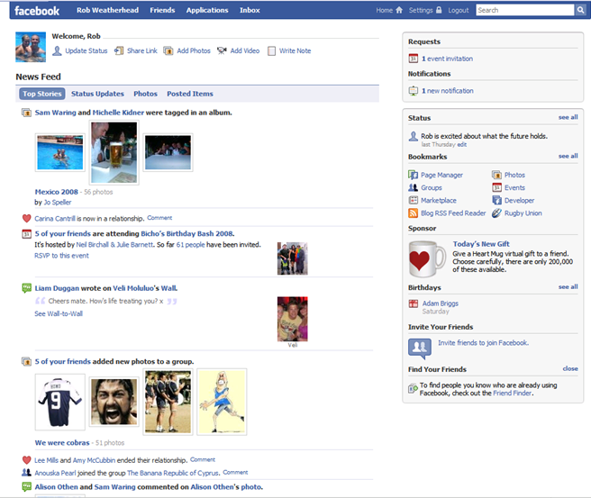591x498 pixels.
Task: Click the Marketplace bookmark icon
Action: (x=414, y=200)
